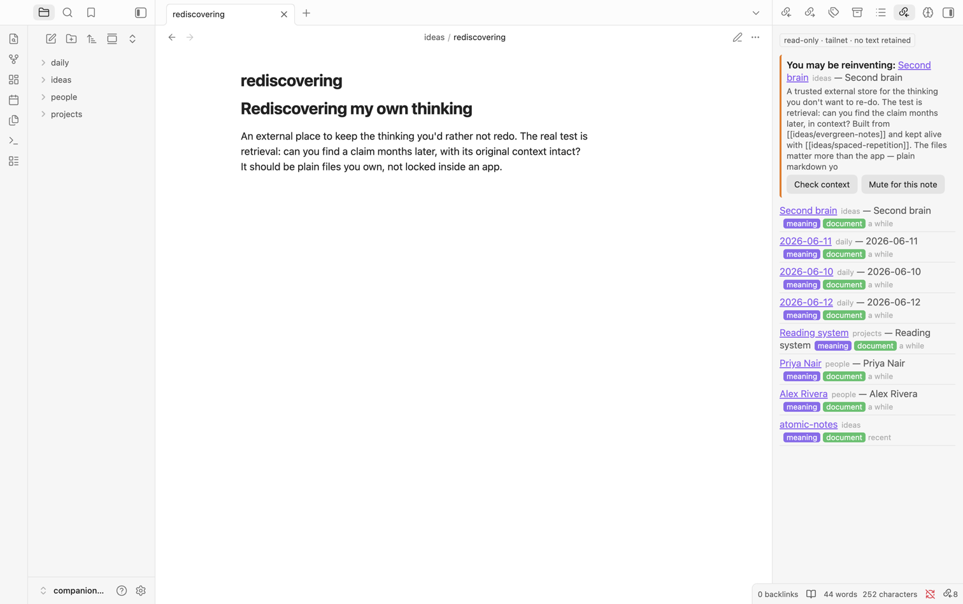Viewport: 963px width, 604px height.
Task: Open the brain icon panel tab
Action: click(x=928, y=13)
